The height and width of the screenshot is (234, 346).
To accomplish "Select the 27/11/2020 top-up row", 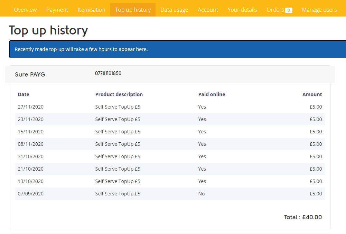I will tap(170, 107).
